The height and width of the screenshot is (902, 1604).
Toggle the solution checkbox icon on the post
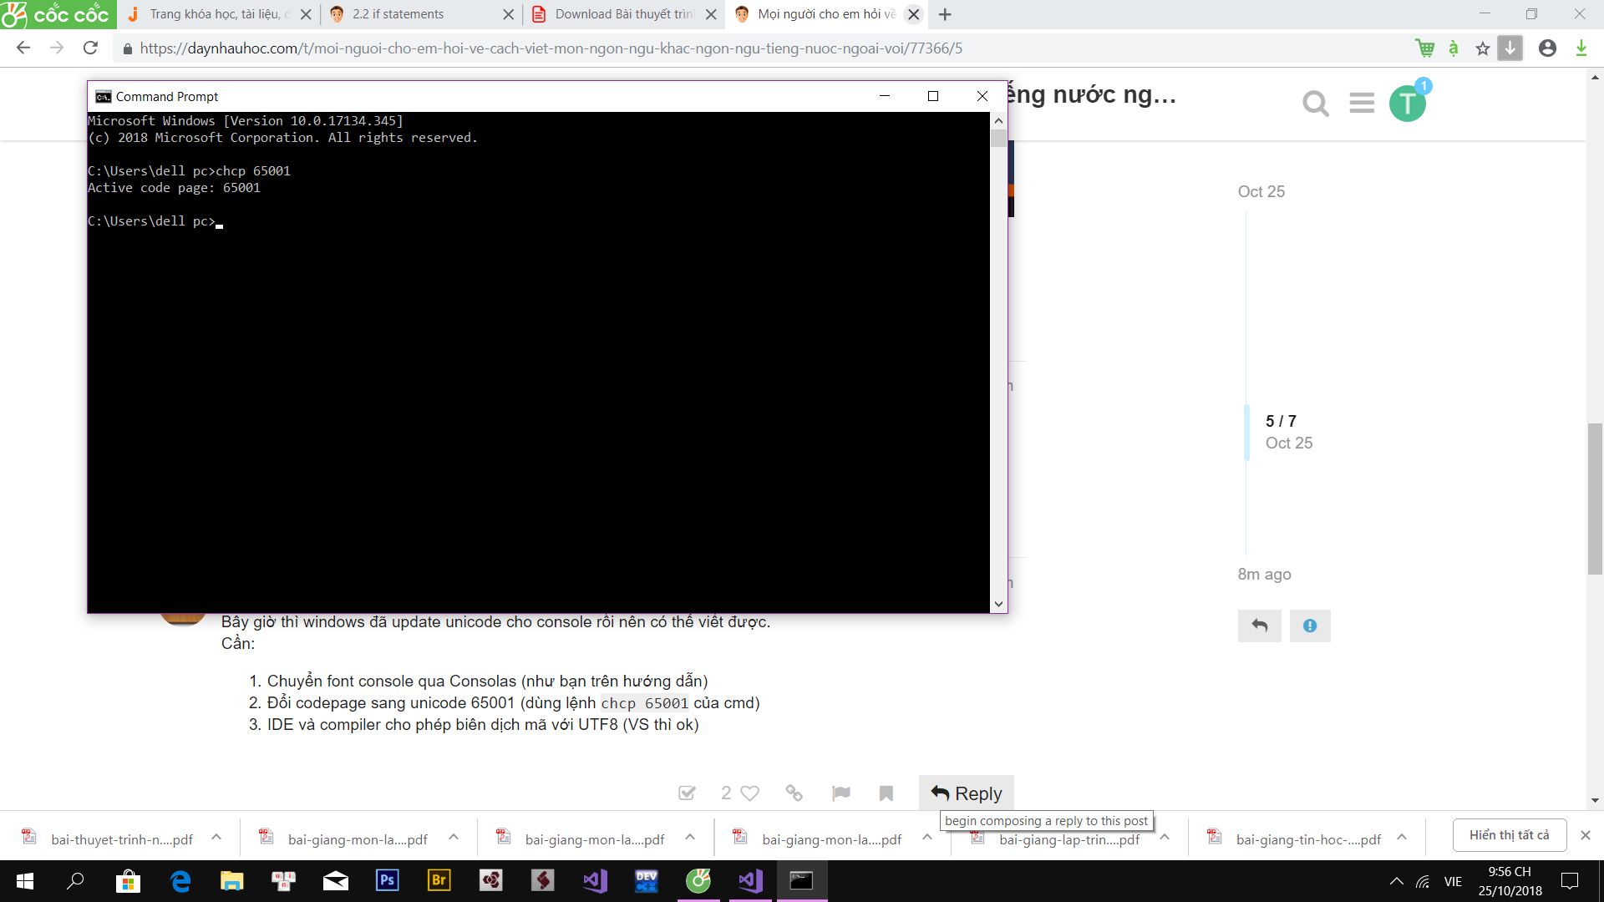[x=687, y=793]
